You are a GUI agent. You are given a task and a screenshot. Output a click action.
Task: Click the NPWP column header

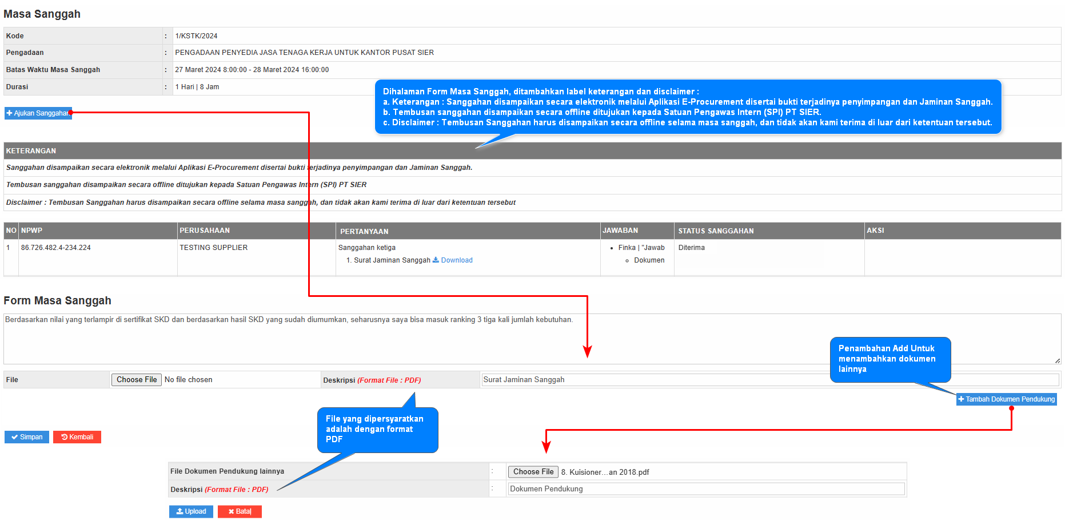pos(32,231)
